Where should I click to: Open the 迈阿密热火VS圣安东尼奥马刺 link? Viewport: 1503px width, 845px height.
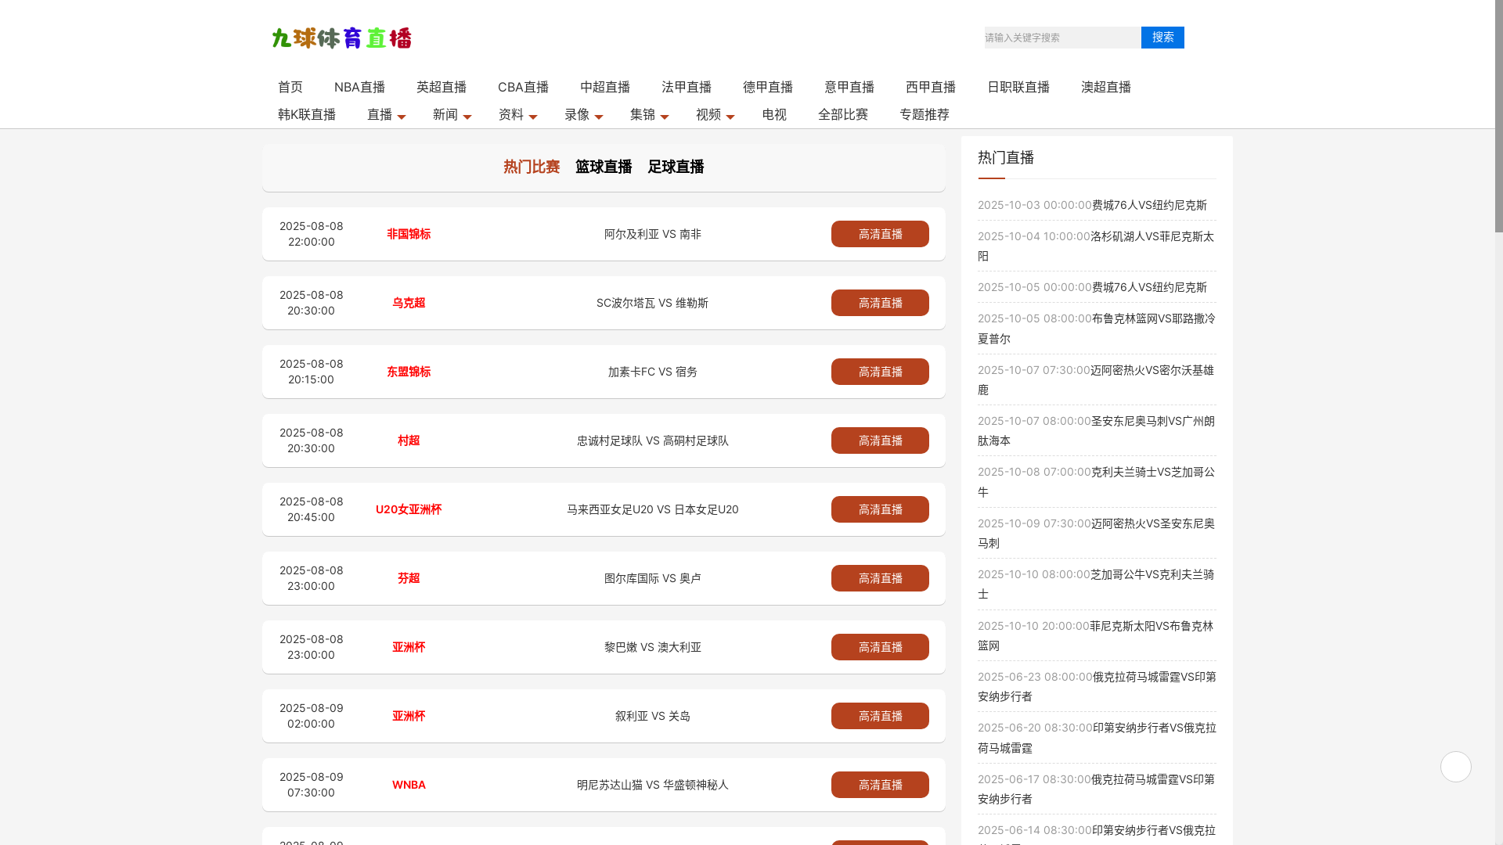coord(1096,533)
